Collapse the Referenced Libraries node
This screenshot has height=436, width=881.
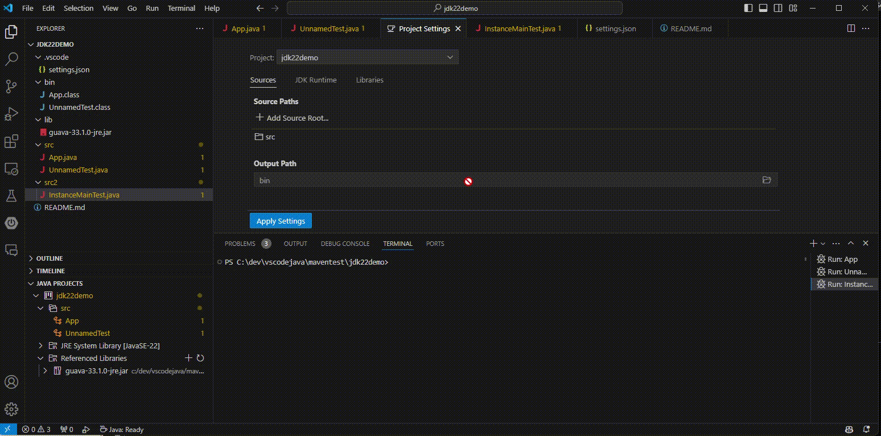click(40, 358)
